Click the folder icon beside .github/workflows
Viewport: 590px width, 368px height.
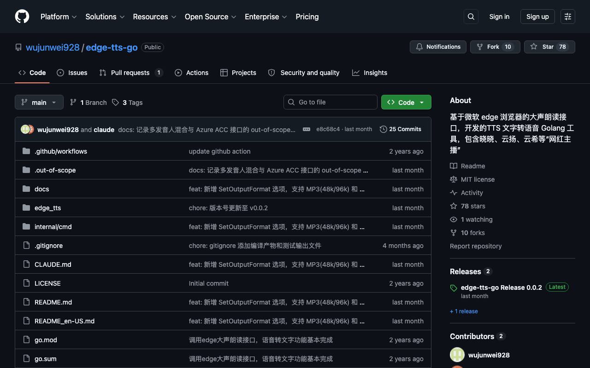pyautogui.click(x=26, y=151)
